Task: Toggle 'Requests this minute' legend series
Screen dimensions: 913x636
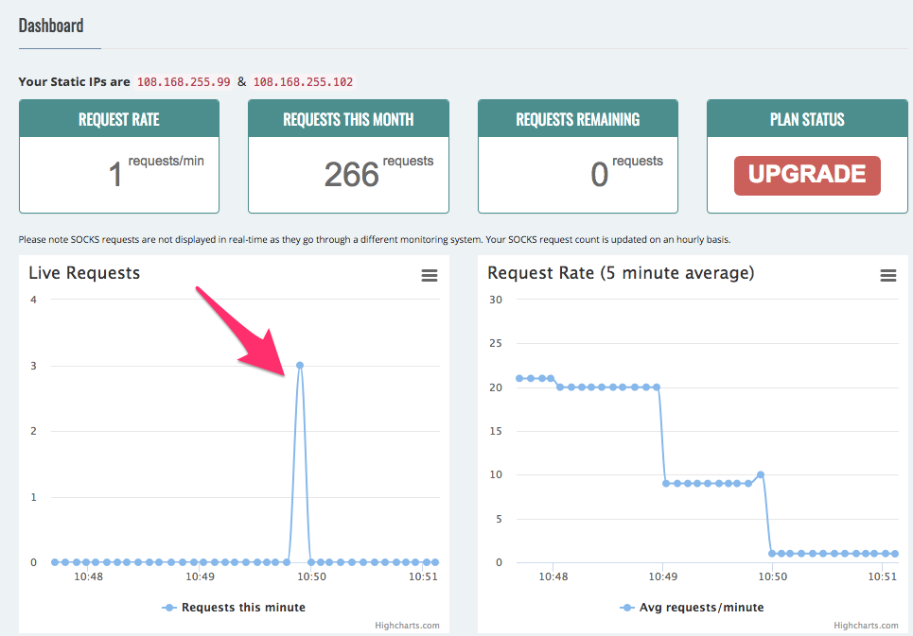Action: click(x=234, y=607)
